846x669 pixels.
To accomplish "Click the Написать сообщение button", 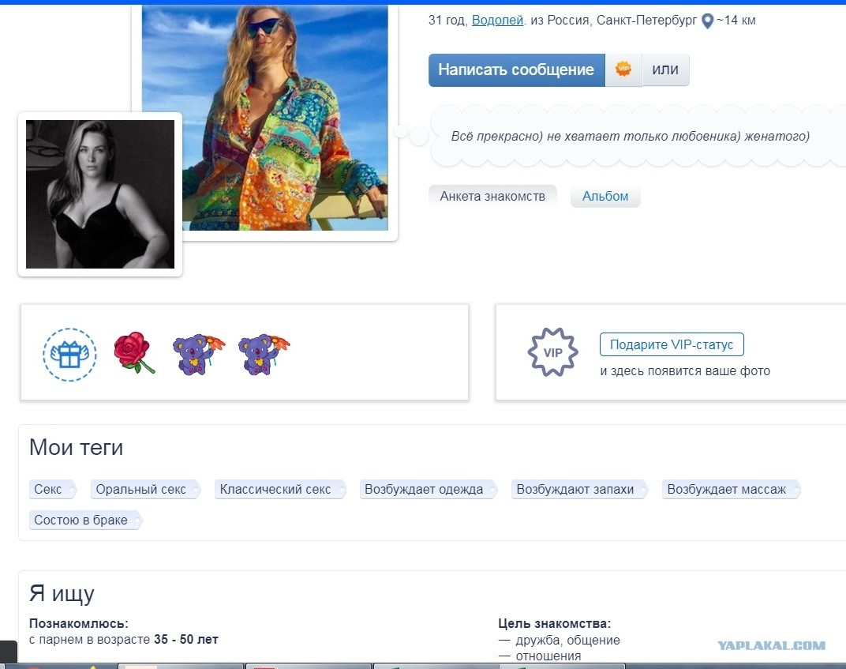I will 516,70.
